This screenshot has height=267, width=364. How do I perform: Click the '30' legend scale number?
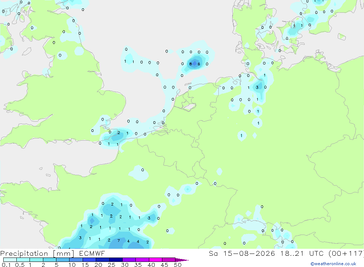coord(124,265)
